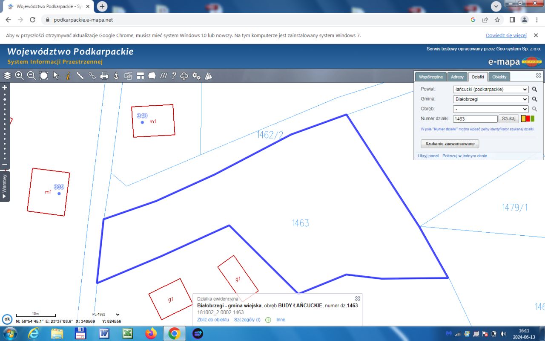Click the warning triangle toolbar icon
The image size is (545, 341).
click(208, 76)
